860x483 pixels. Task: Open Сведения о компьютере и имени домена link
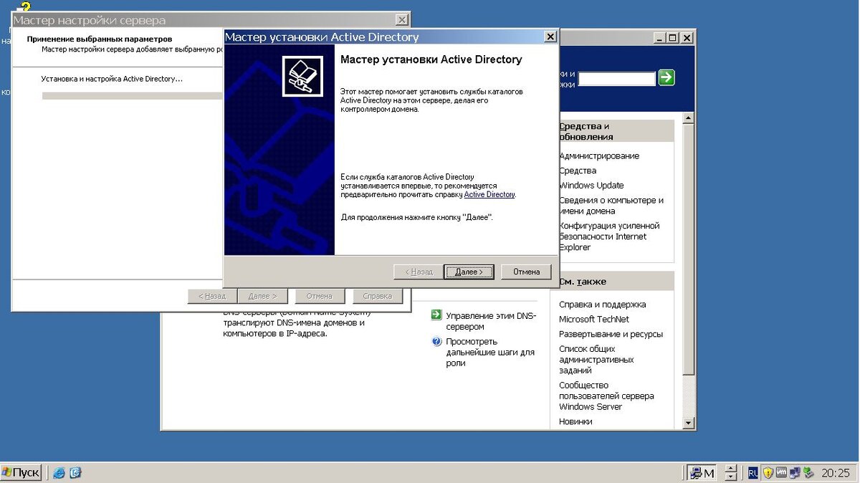[x=611, y=206]
